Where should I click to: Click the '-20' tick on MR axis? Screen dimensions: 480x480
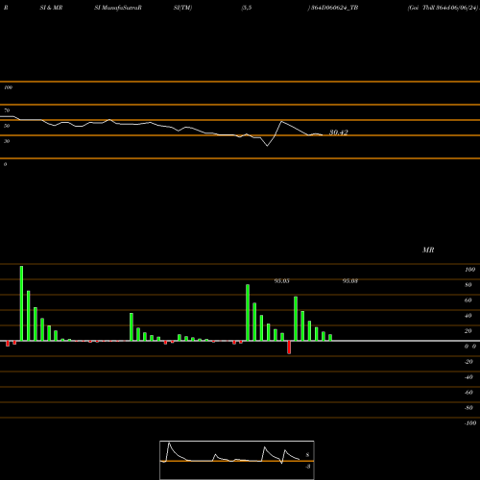coord(468,362)
